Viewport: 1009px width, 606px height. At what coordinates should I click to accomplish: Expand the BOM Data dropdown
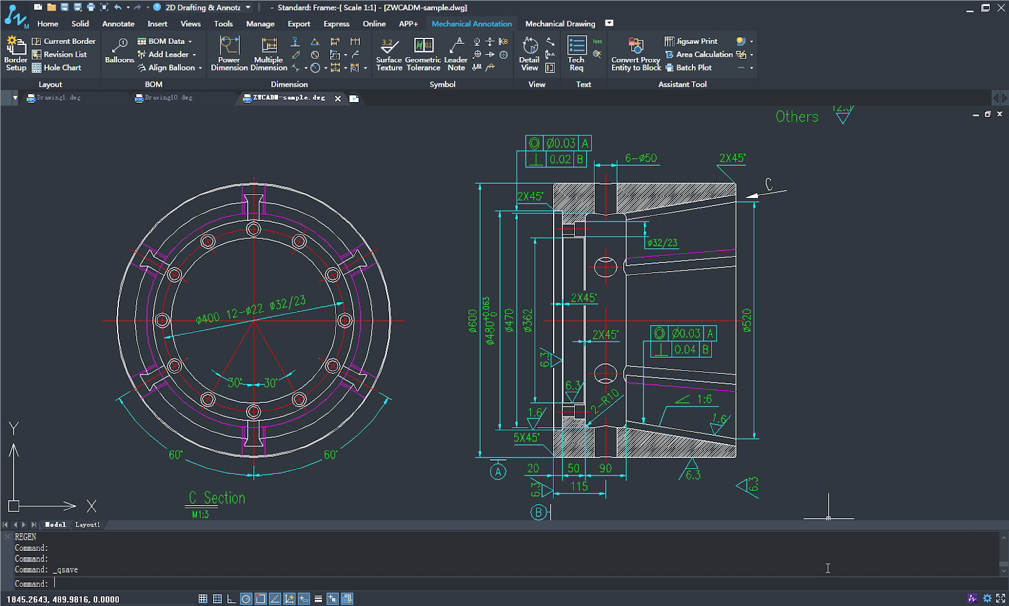point(190,41)
